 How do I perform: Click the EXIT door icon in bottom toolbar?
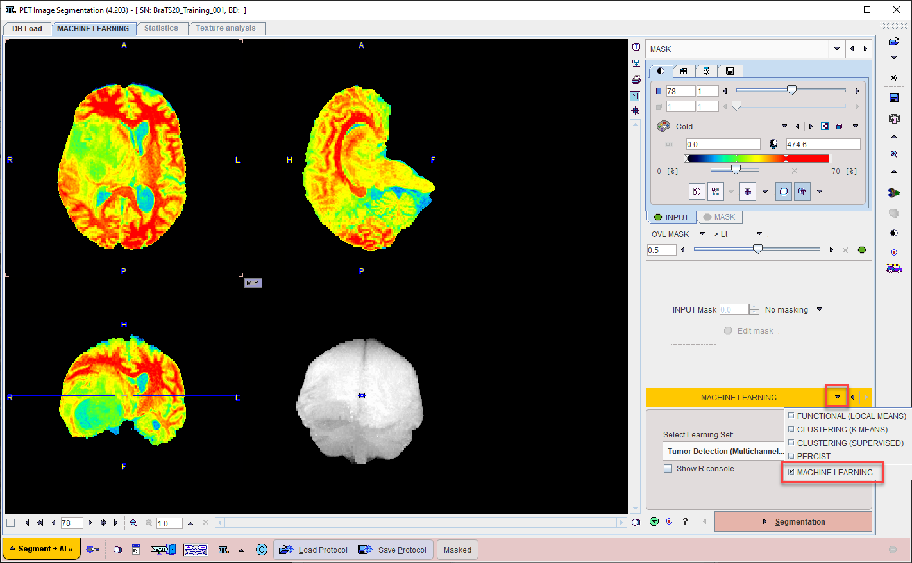[x=163, y=550]
